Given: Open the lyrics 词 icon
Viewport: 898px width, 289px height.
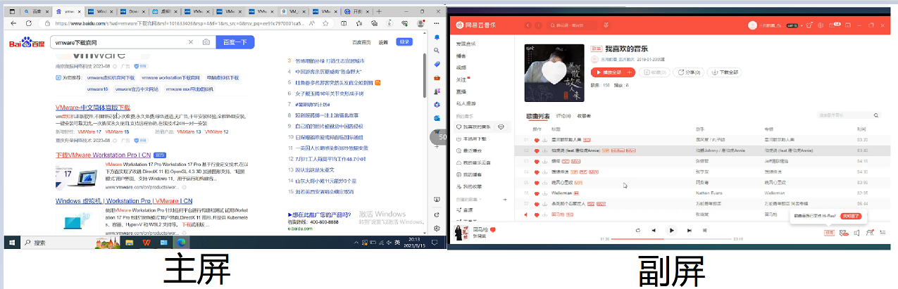Looking at the screenshot, I should (705, 230).
